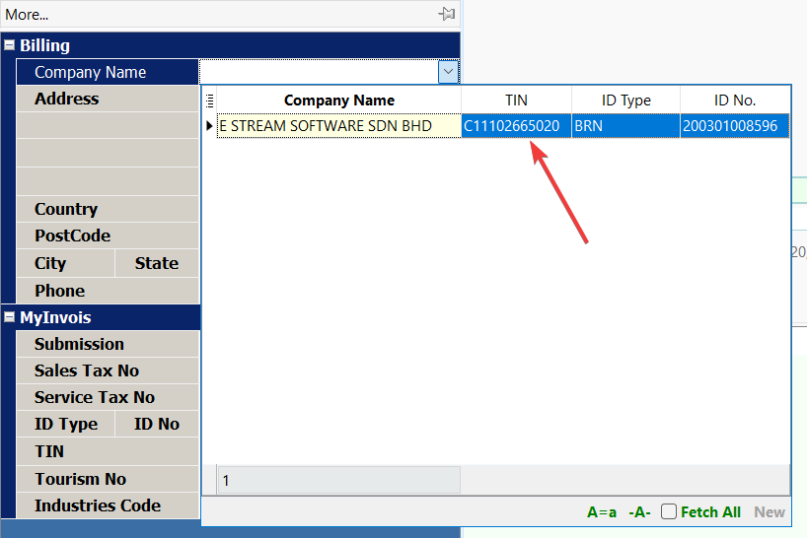
Task: Click the New button
Action: 770,512
